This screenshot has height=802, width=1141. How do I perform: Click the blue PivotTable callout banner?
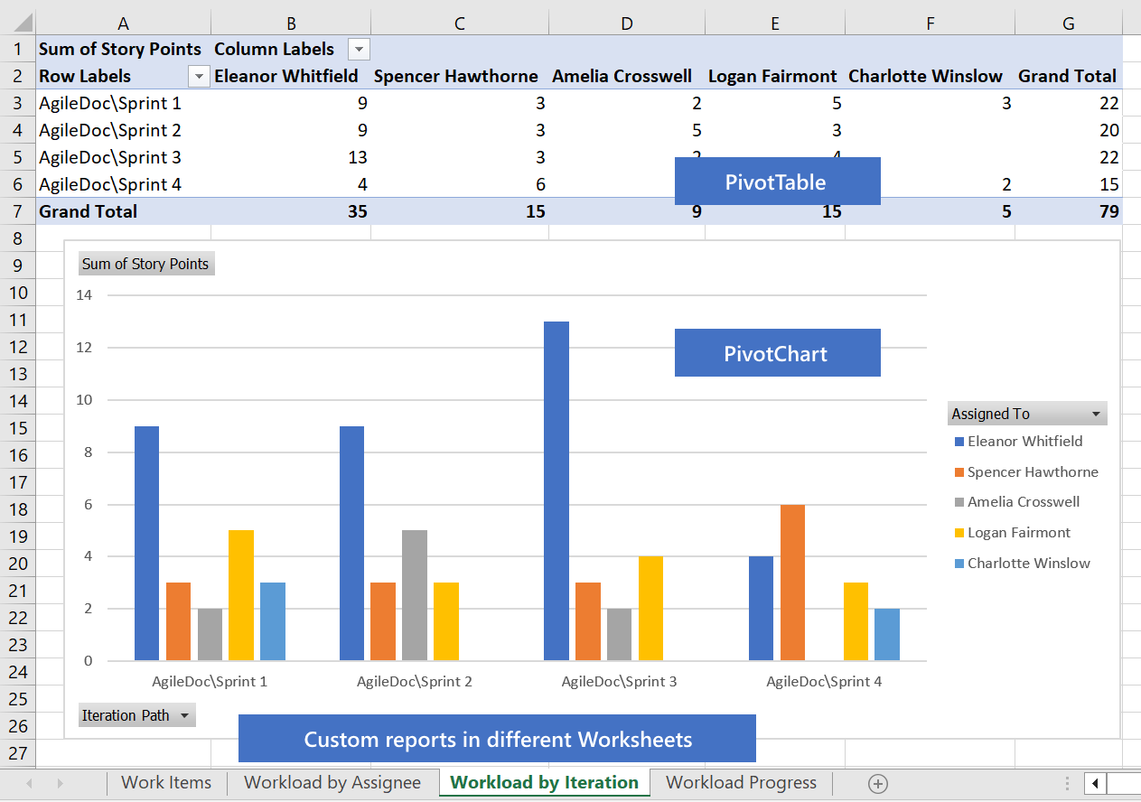click(x=777, y=181)
